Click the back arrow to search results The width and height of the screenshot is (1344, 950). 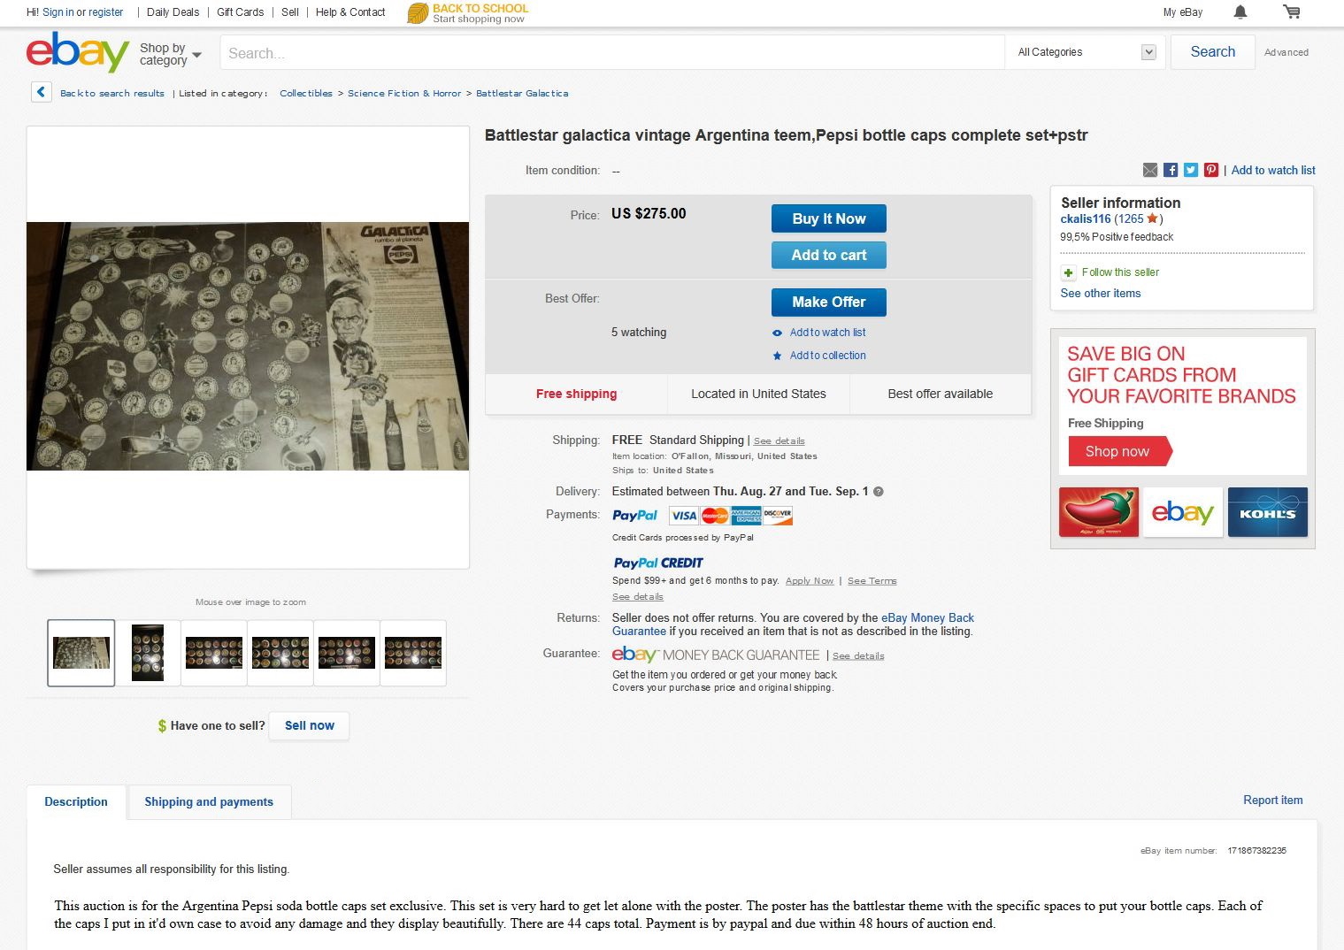tap(41, 92)
